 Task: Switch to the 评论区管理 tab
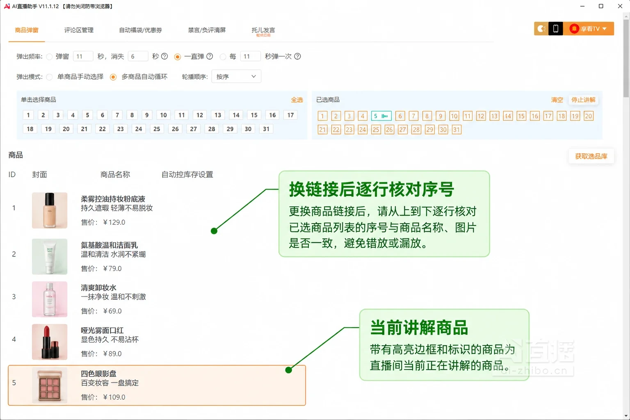pyautogui.click(x=79, y=30)
